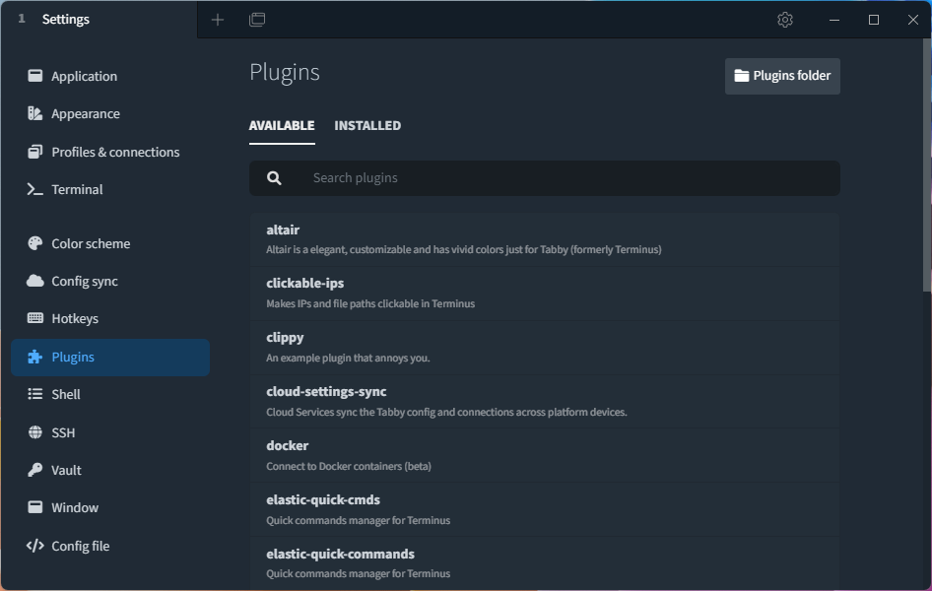This screenshot has height=591, width=932.
Task: Go to Appearance settings
Action: coord(110,113)
